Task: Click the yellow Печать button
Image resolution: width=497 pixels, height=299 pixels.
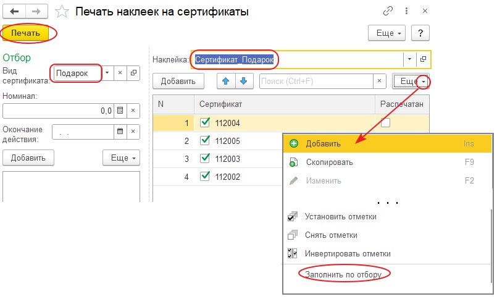Action: [x=26, y=33]
